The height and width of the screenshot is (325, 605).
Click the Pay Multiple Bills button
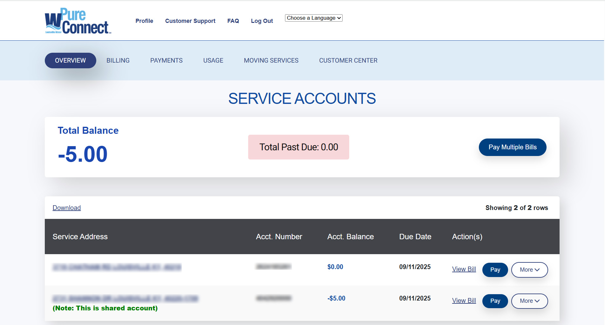coord(512,147)
